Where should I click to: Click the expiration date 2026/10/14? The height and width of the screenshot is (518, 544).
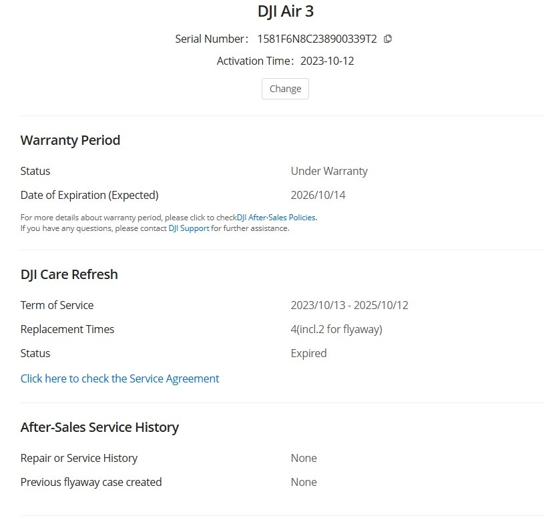click(318, 195)
